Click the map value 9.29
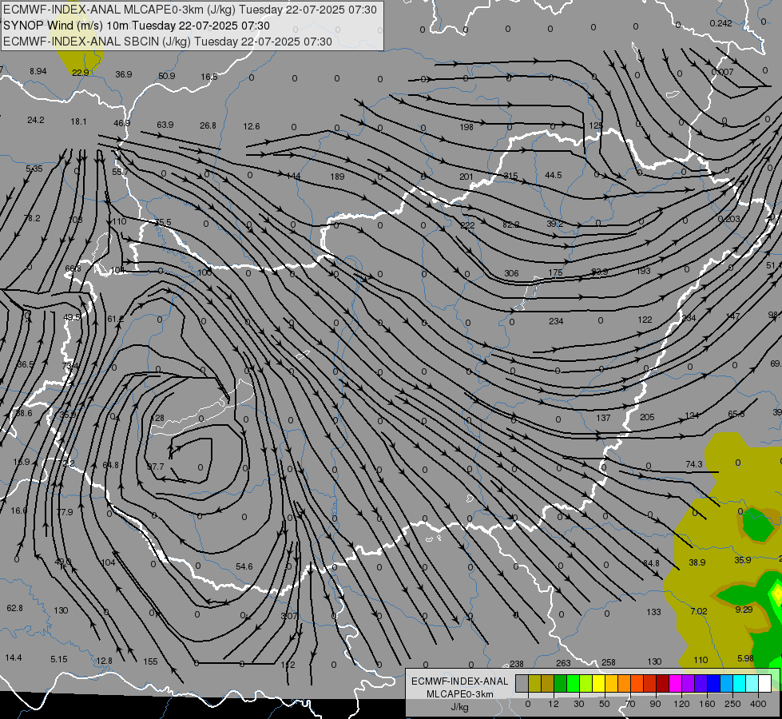782x719 pixels. click(x=744, y=610)
